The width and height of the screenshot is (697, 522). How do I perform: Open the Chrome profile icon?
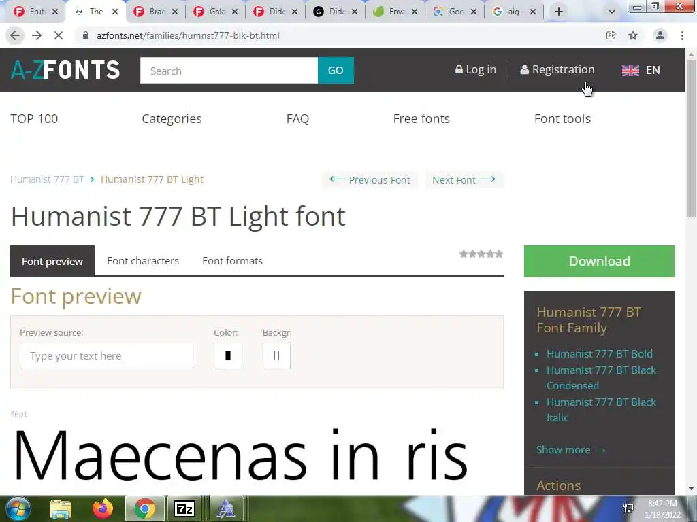click(x=660, y=35)
